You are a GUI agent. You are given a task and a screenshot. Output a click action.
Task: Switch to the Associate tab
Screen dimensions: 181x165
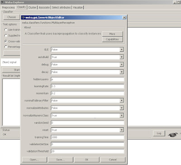(x=44, y=8)
